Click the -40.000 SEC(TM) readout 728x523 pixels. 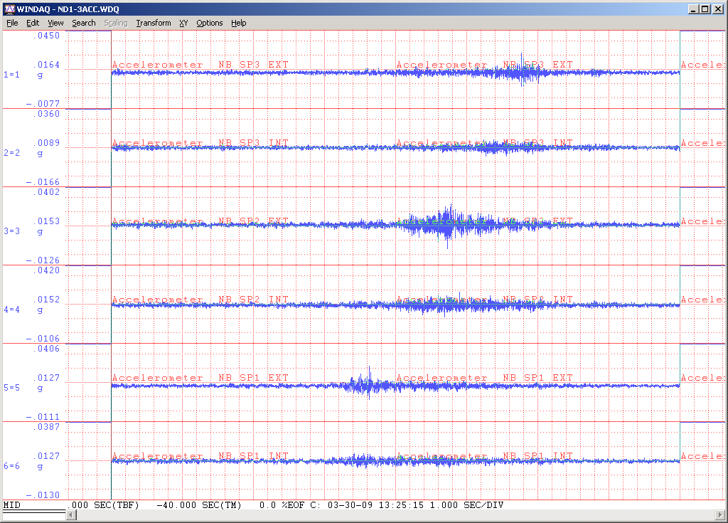pos(199,505)
